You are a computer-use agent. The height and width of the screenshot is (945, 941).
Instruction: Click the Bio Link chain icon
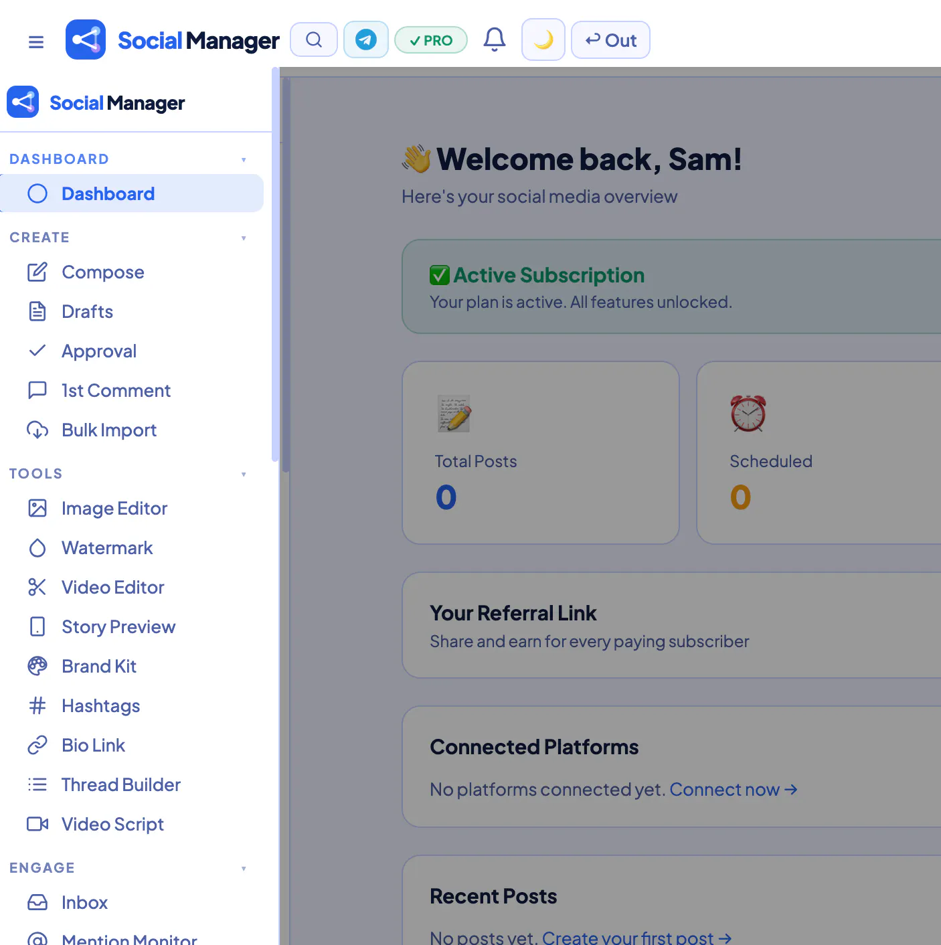37,745
